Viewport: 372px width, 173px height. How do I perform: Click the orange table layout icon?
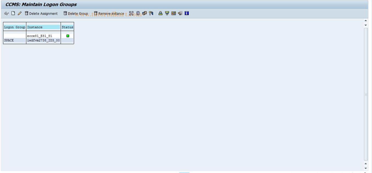(174, 13)
